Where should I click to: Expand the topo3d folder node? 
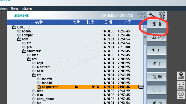[34, 83]
